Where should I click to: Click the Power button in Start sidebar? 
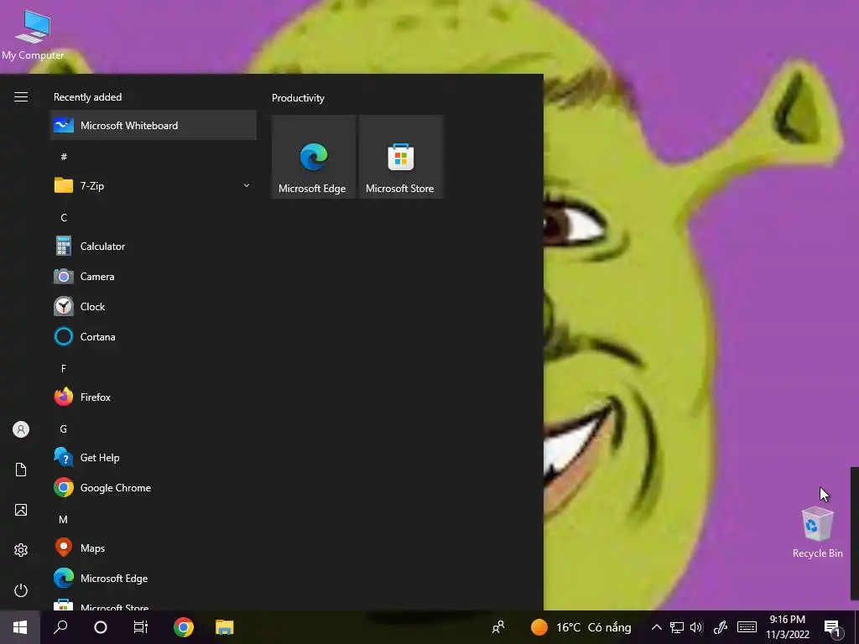[21, 590]
